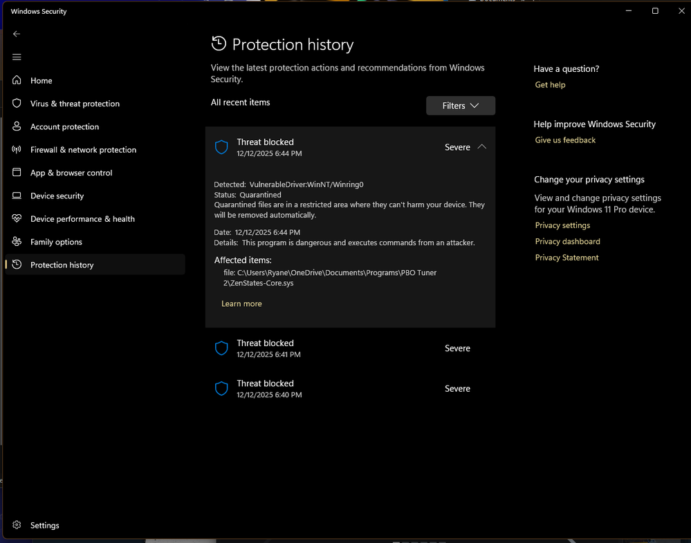Open Settings at bottom of sidebar

[95, 526]
